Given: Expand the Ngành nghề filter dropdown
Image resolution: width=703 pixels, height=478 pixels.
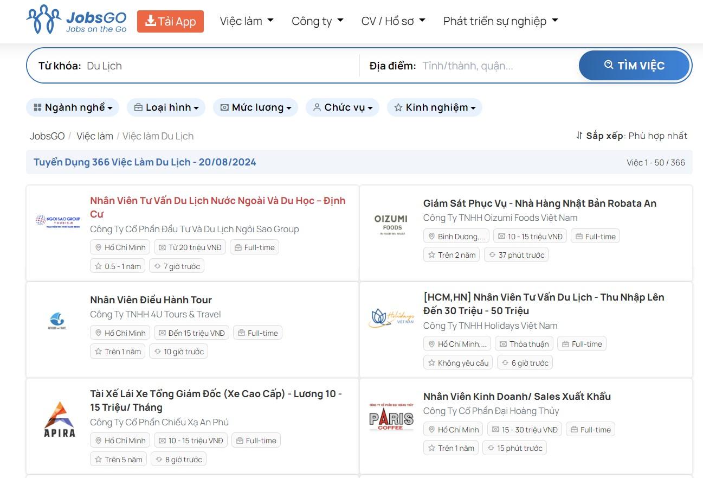Looking at the screenshot, I should pos(72,107).
